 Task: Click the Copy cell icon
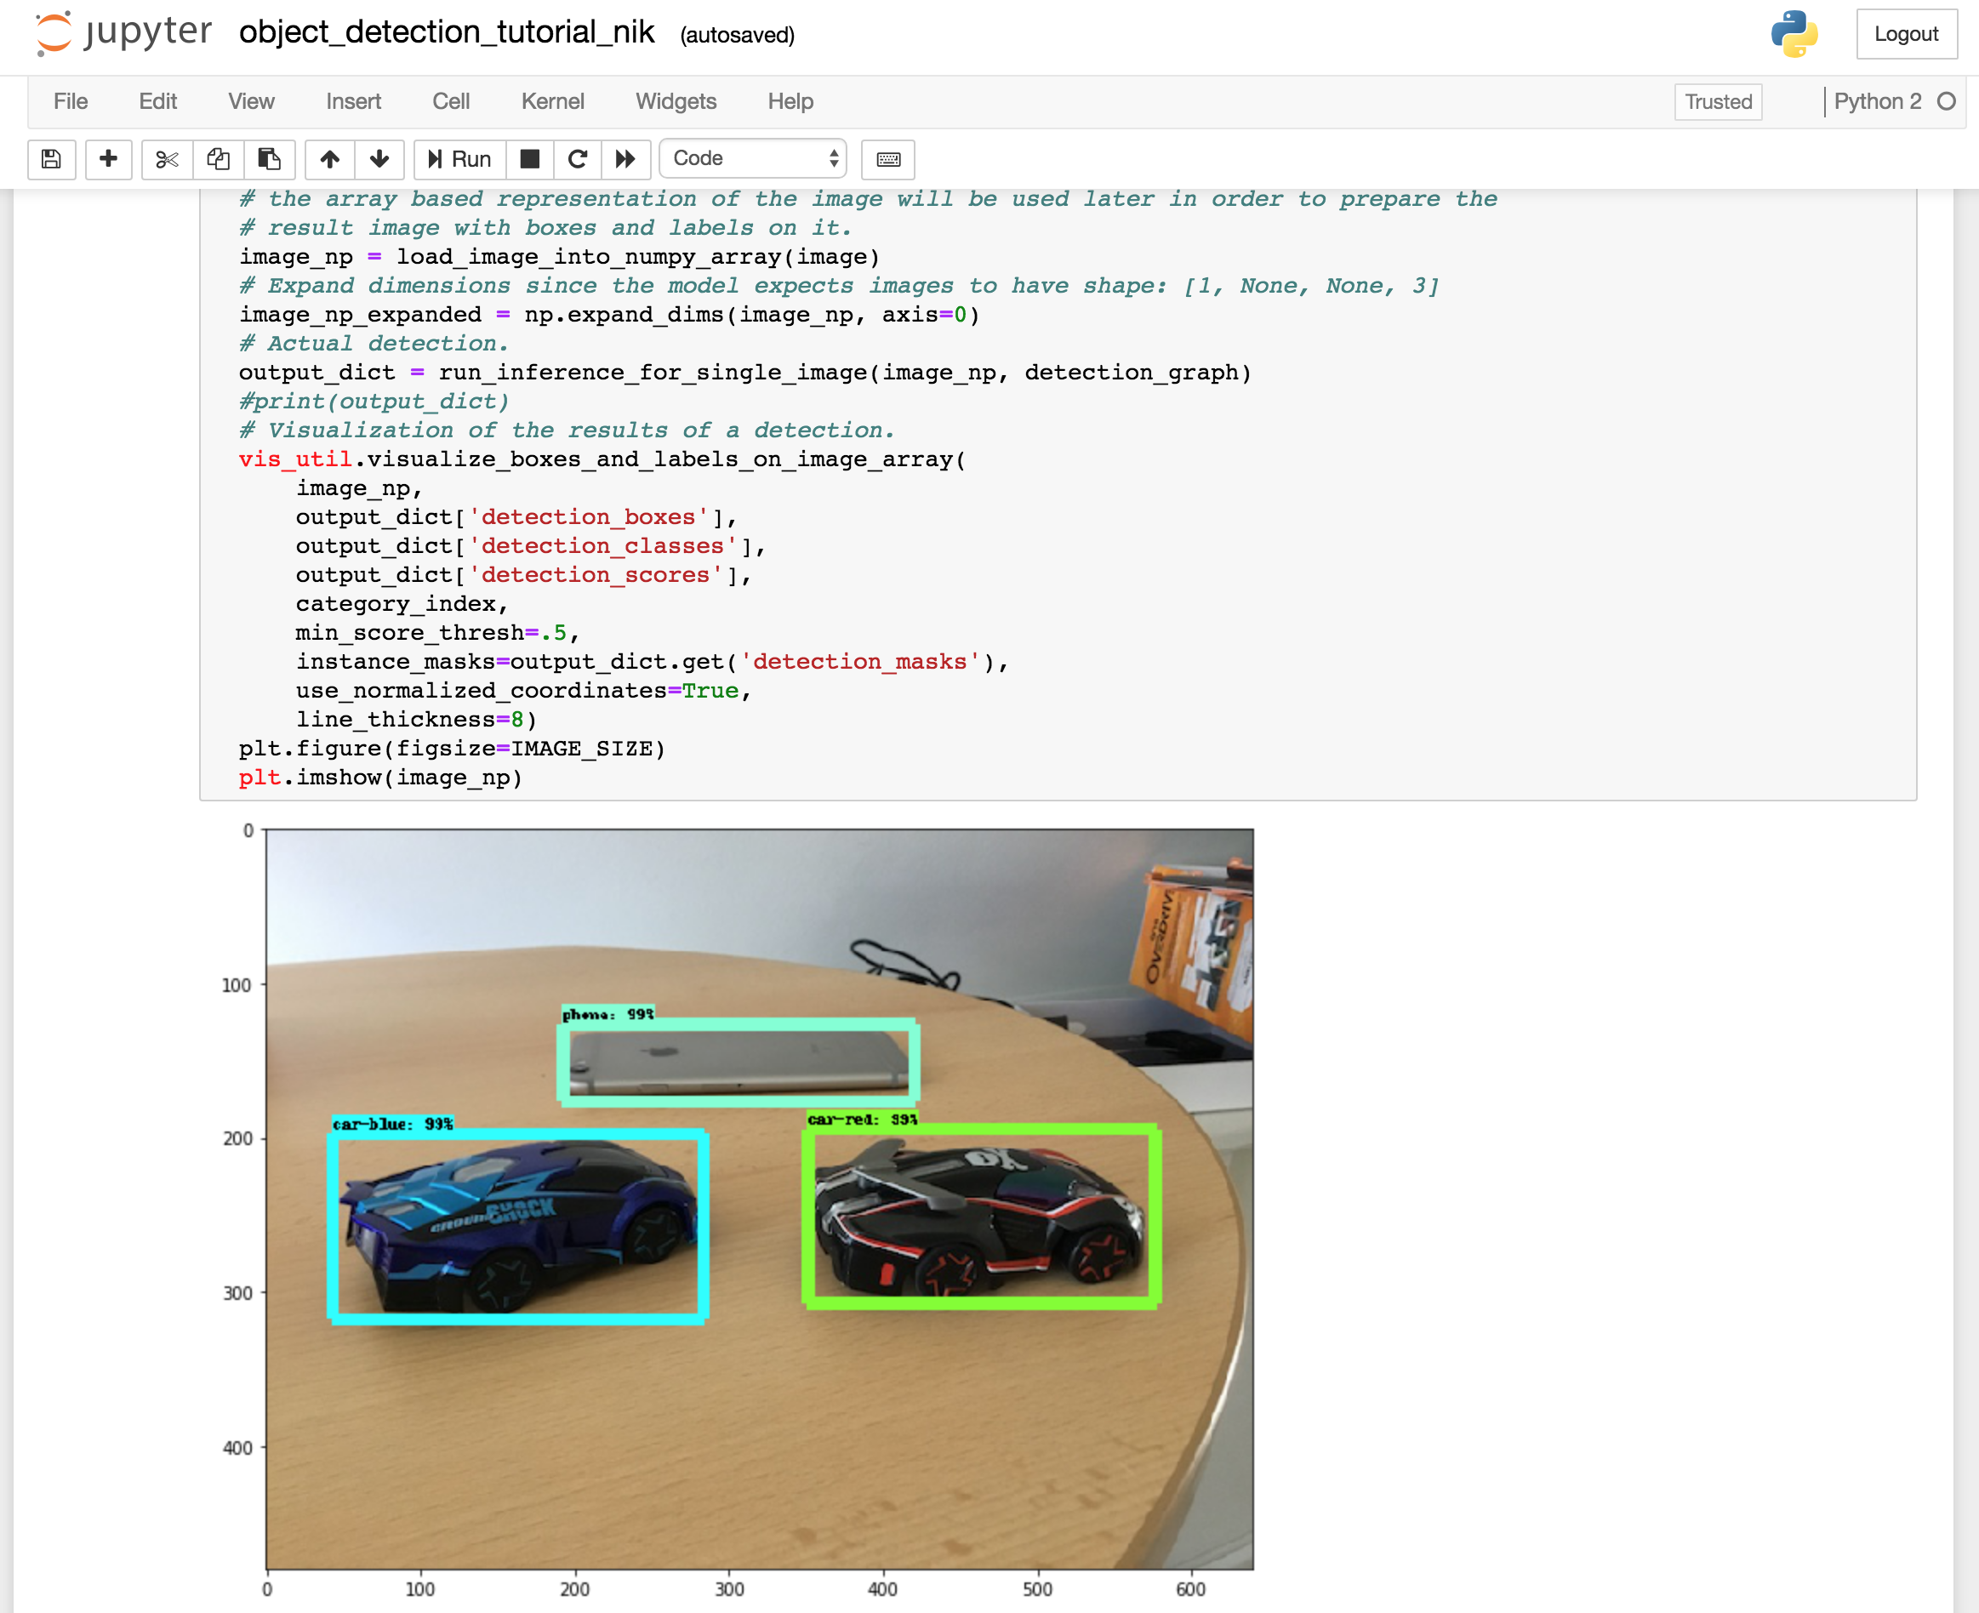pyautogui.click(x=215, y=159)
